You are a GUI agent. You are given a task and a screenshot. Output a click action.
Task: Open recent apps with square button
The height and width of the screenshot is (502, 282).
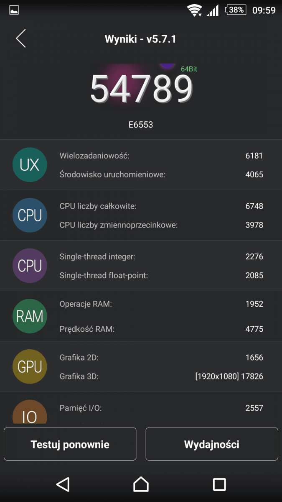219,484
